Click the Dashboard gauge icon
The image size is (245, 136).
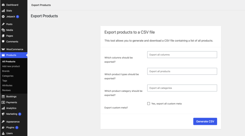3,5
